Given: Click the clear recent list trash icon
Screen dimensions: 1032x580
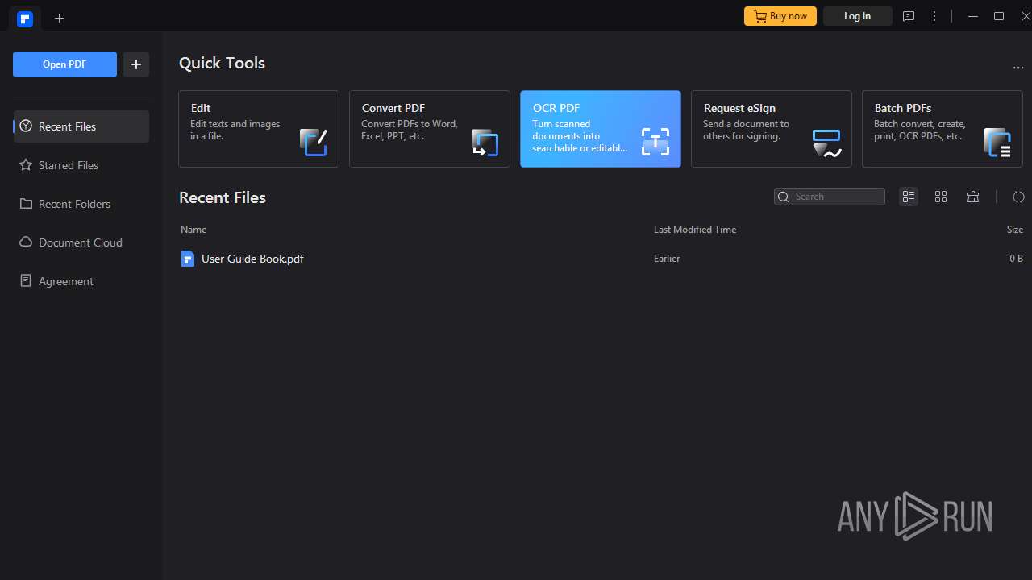Looking at the screenshot, I should [x=973, y=197].
